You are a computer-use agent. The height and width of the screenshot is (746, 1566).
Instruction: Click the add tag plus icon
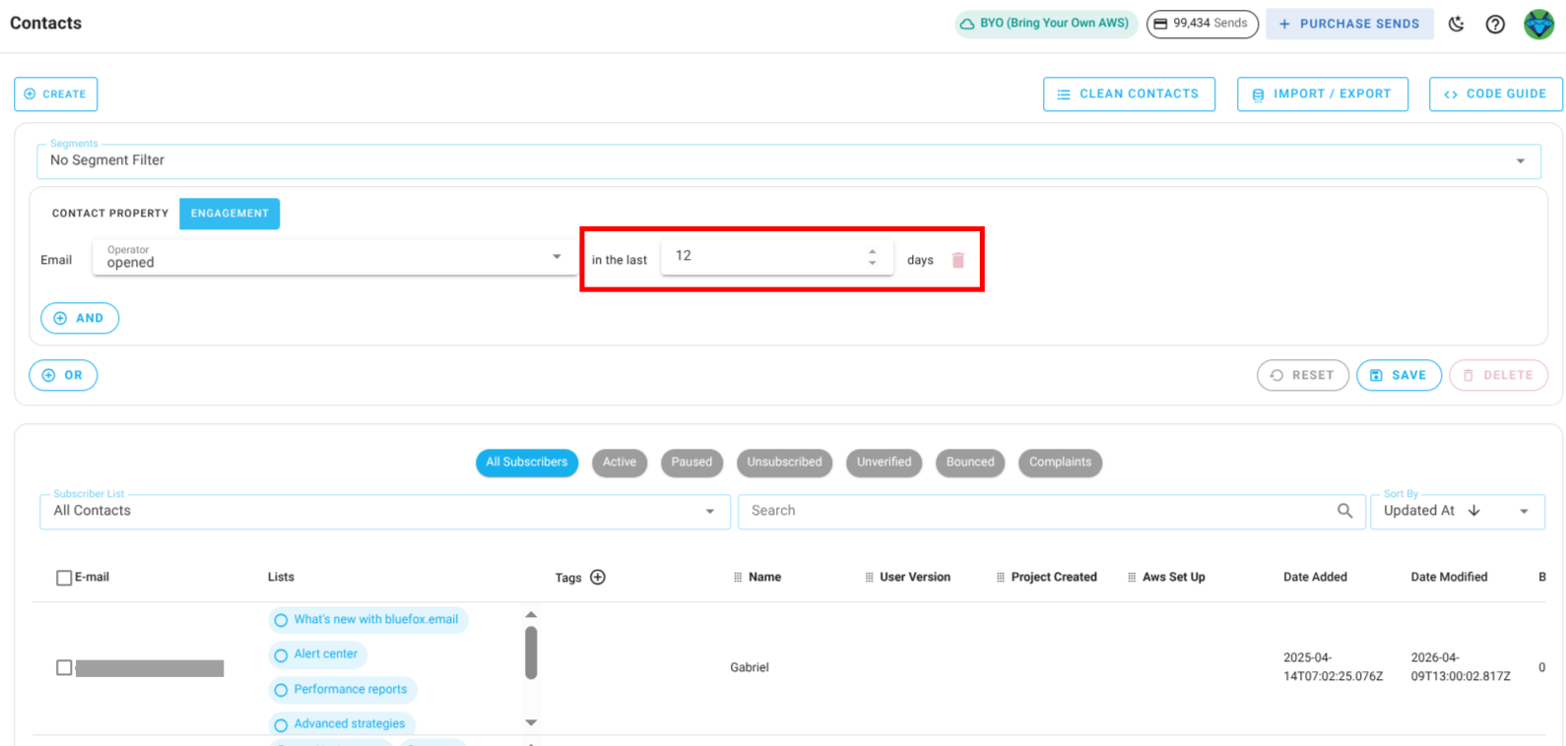(598, 577)
